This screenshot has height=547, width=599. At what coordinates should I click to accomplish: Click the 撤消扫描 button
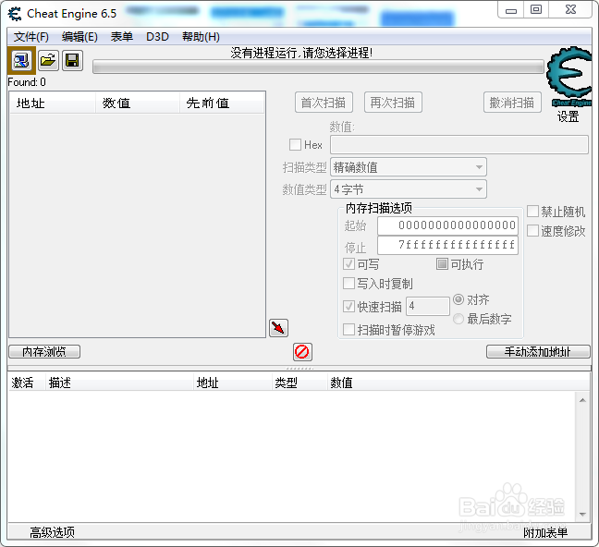[512, 103]
